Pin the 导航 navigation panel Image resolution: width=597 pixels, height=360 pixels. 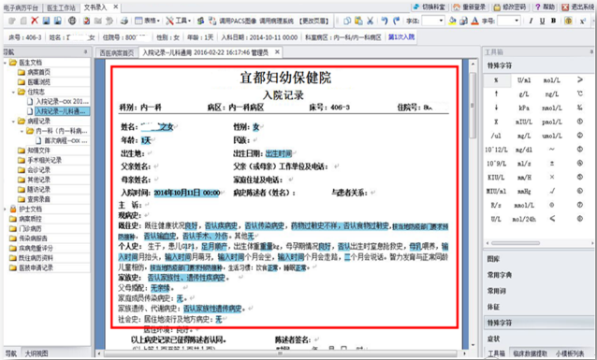coord(85,51)
